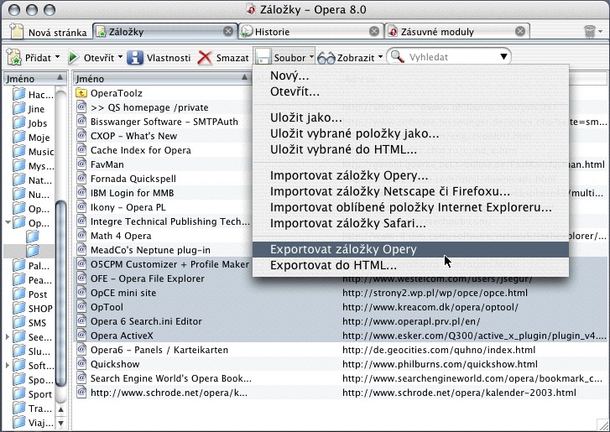Click the search magnifier icon
Viewport: 610px width, 432px height.
click(x=397, y=57)
